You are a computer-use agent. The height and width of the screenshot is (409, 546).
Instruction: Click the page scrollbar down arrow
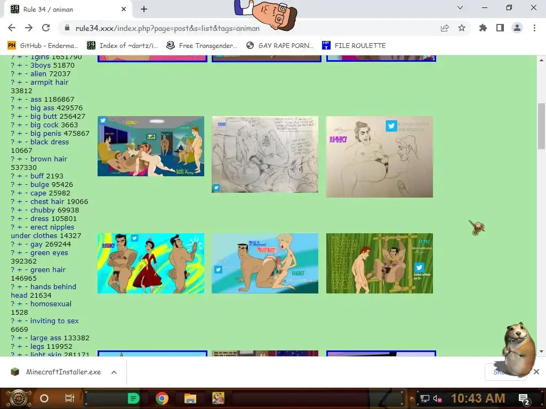pyautogui.click(x=541, y=351)
